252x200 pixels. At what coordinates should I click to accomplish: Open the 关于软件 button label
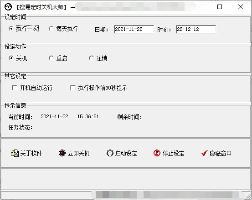click(x=31, y=153)
